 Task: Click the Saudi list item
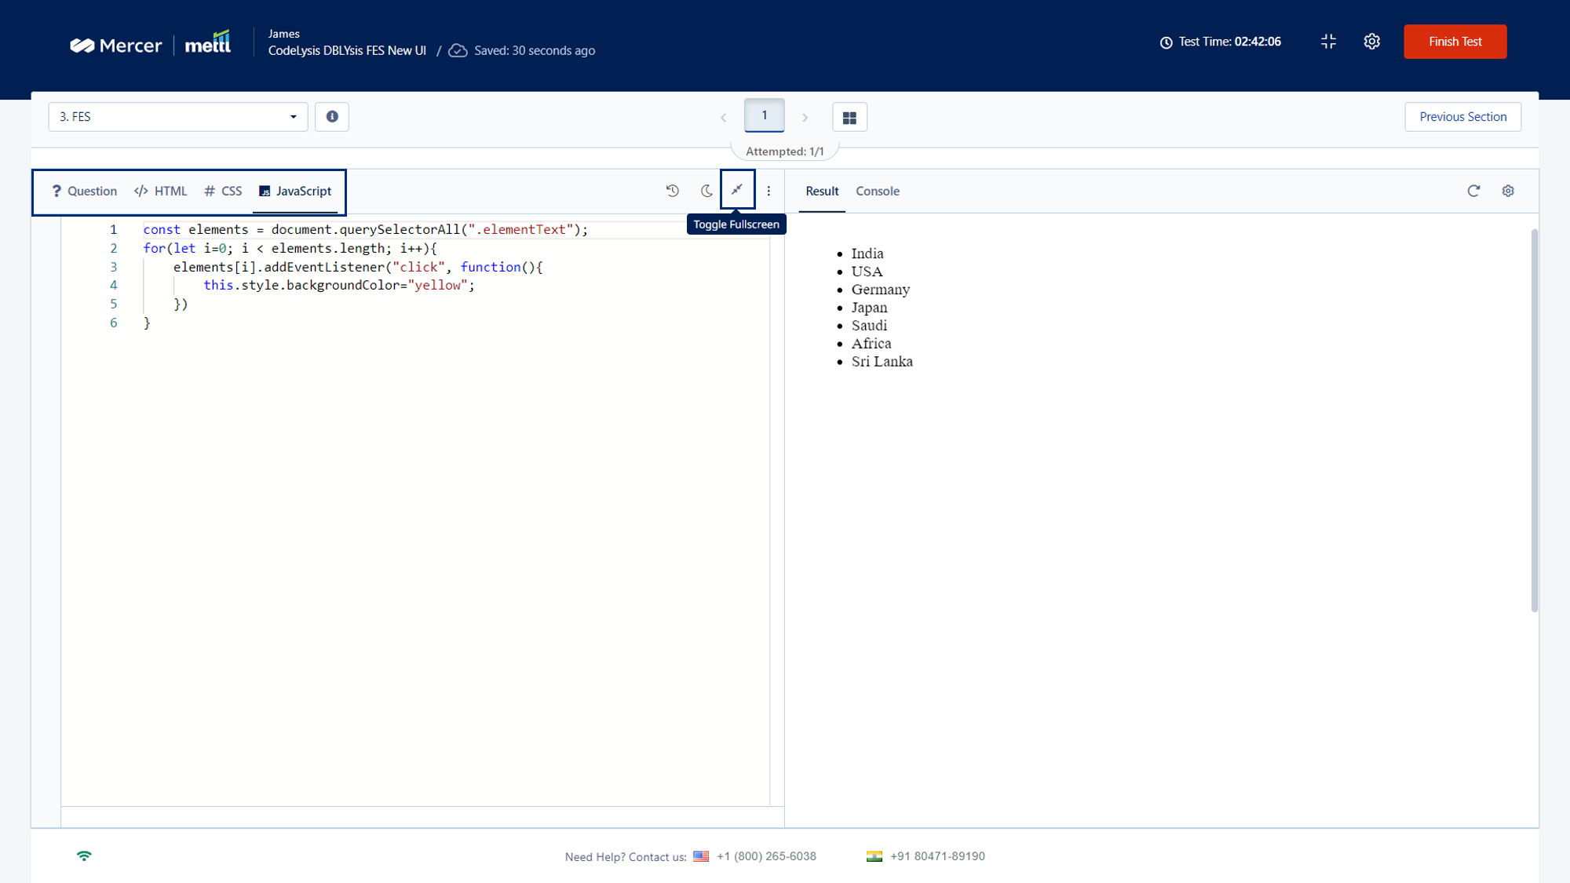point(869,326)
